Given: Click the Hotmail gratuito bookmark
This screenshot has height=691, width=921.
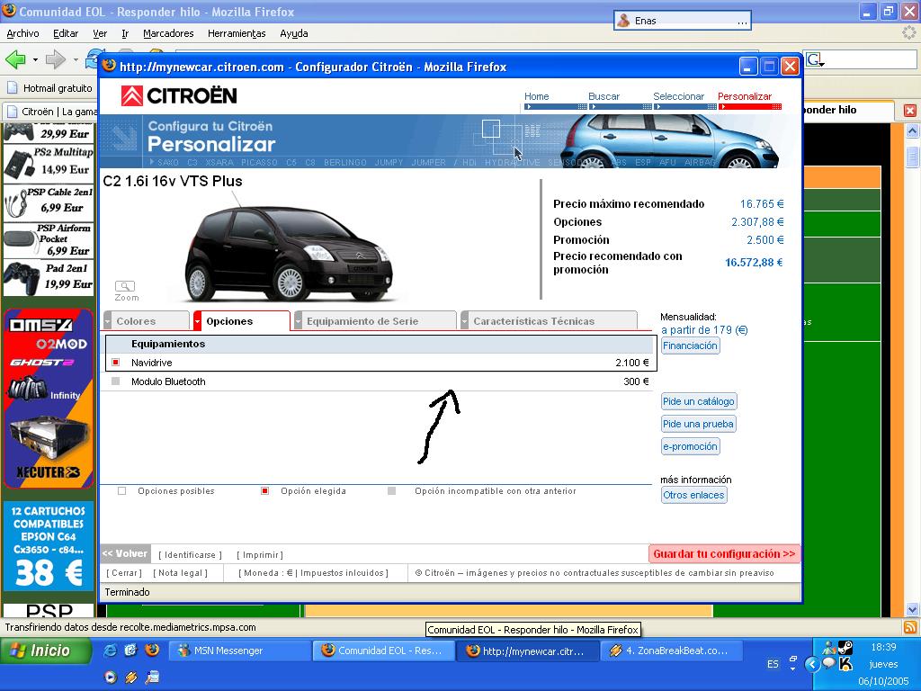Looking at the screenshot, I should 50,88.
